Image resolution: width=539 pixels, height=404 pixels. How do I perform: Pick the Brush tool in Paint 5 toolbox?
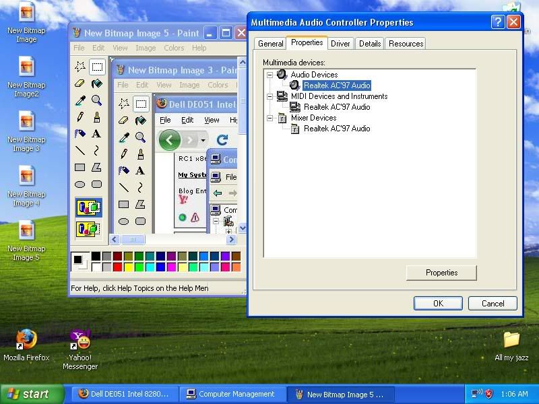[97, 116]
